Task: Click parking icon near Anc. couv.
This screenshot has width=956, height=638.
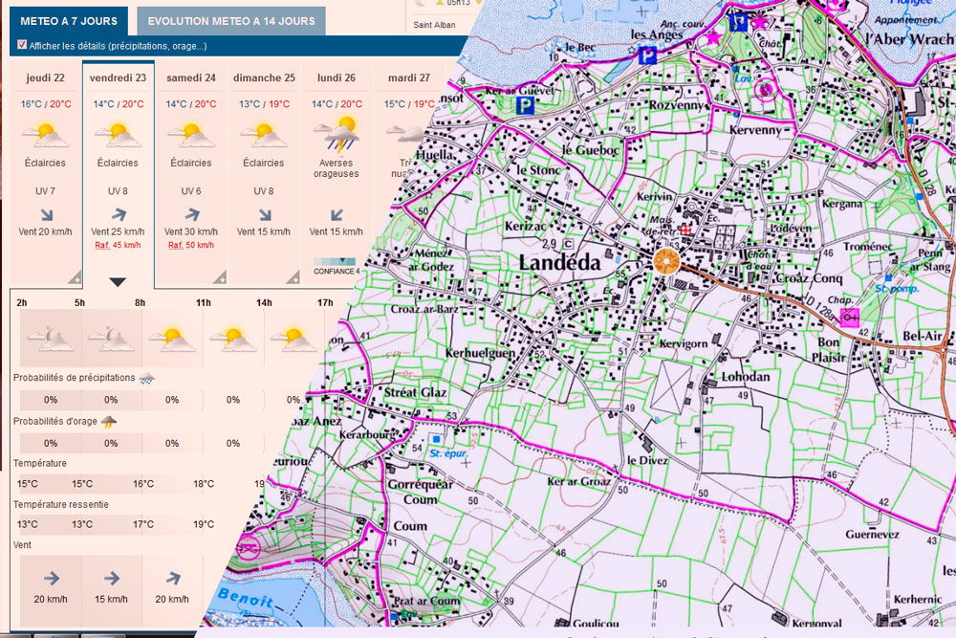Action: (738, 23)
